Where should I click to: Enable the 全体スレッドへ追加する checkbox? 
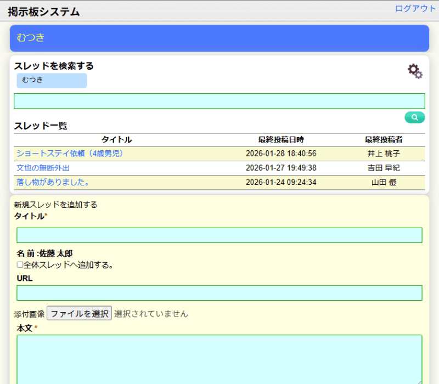[x=20, y=265]
